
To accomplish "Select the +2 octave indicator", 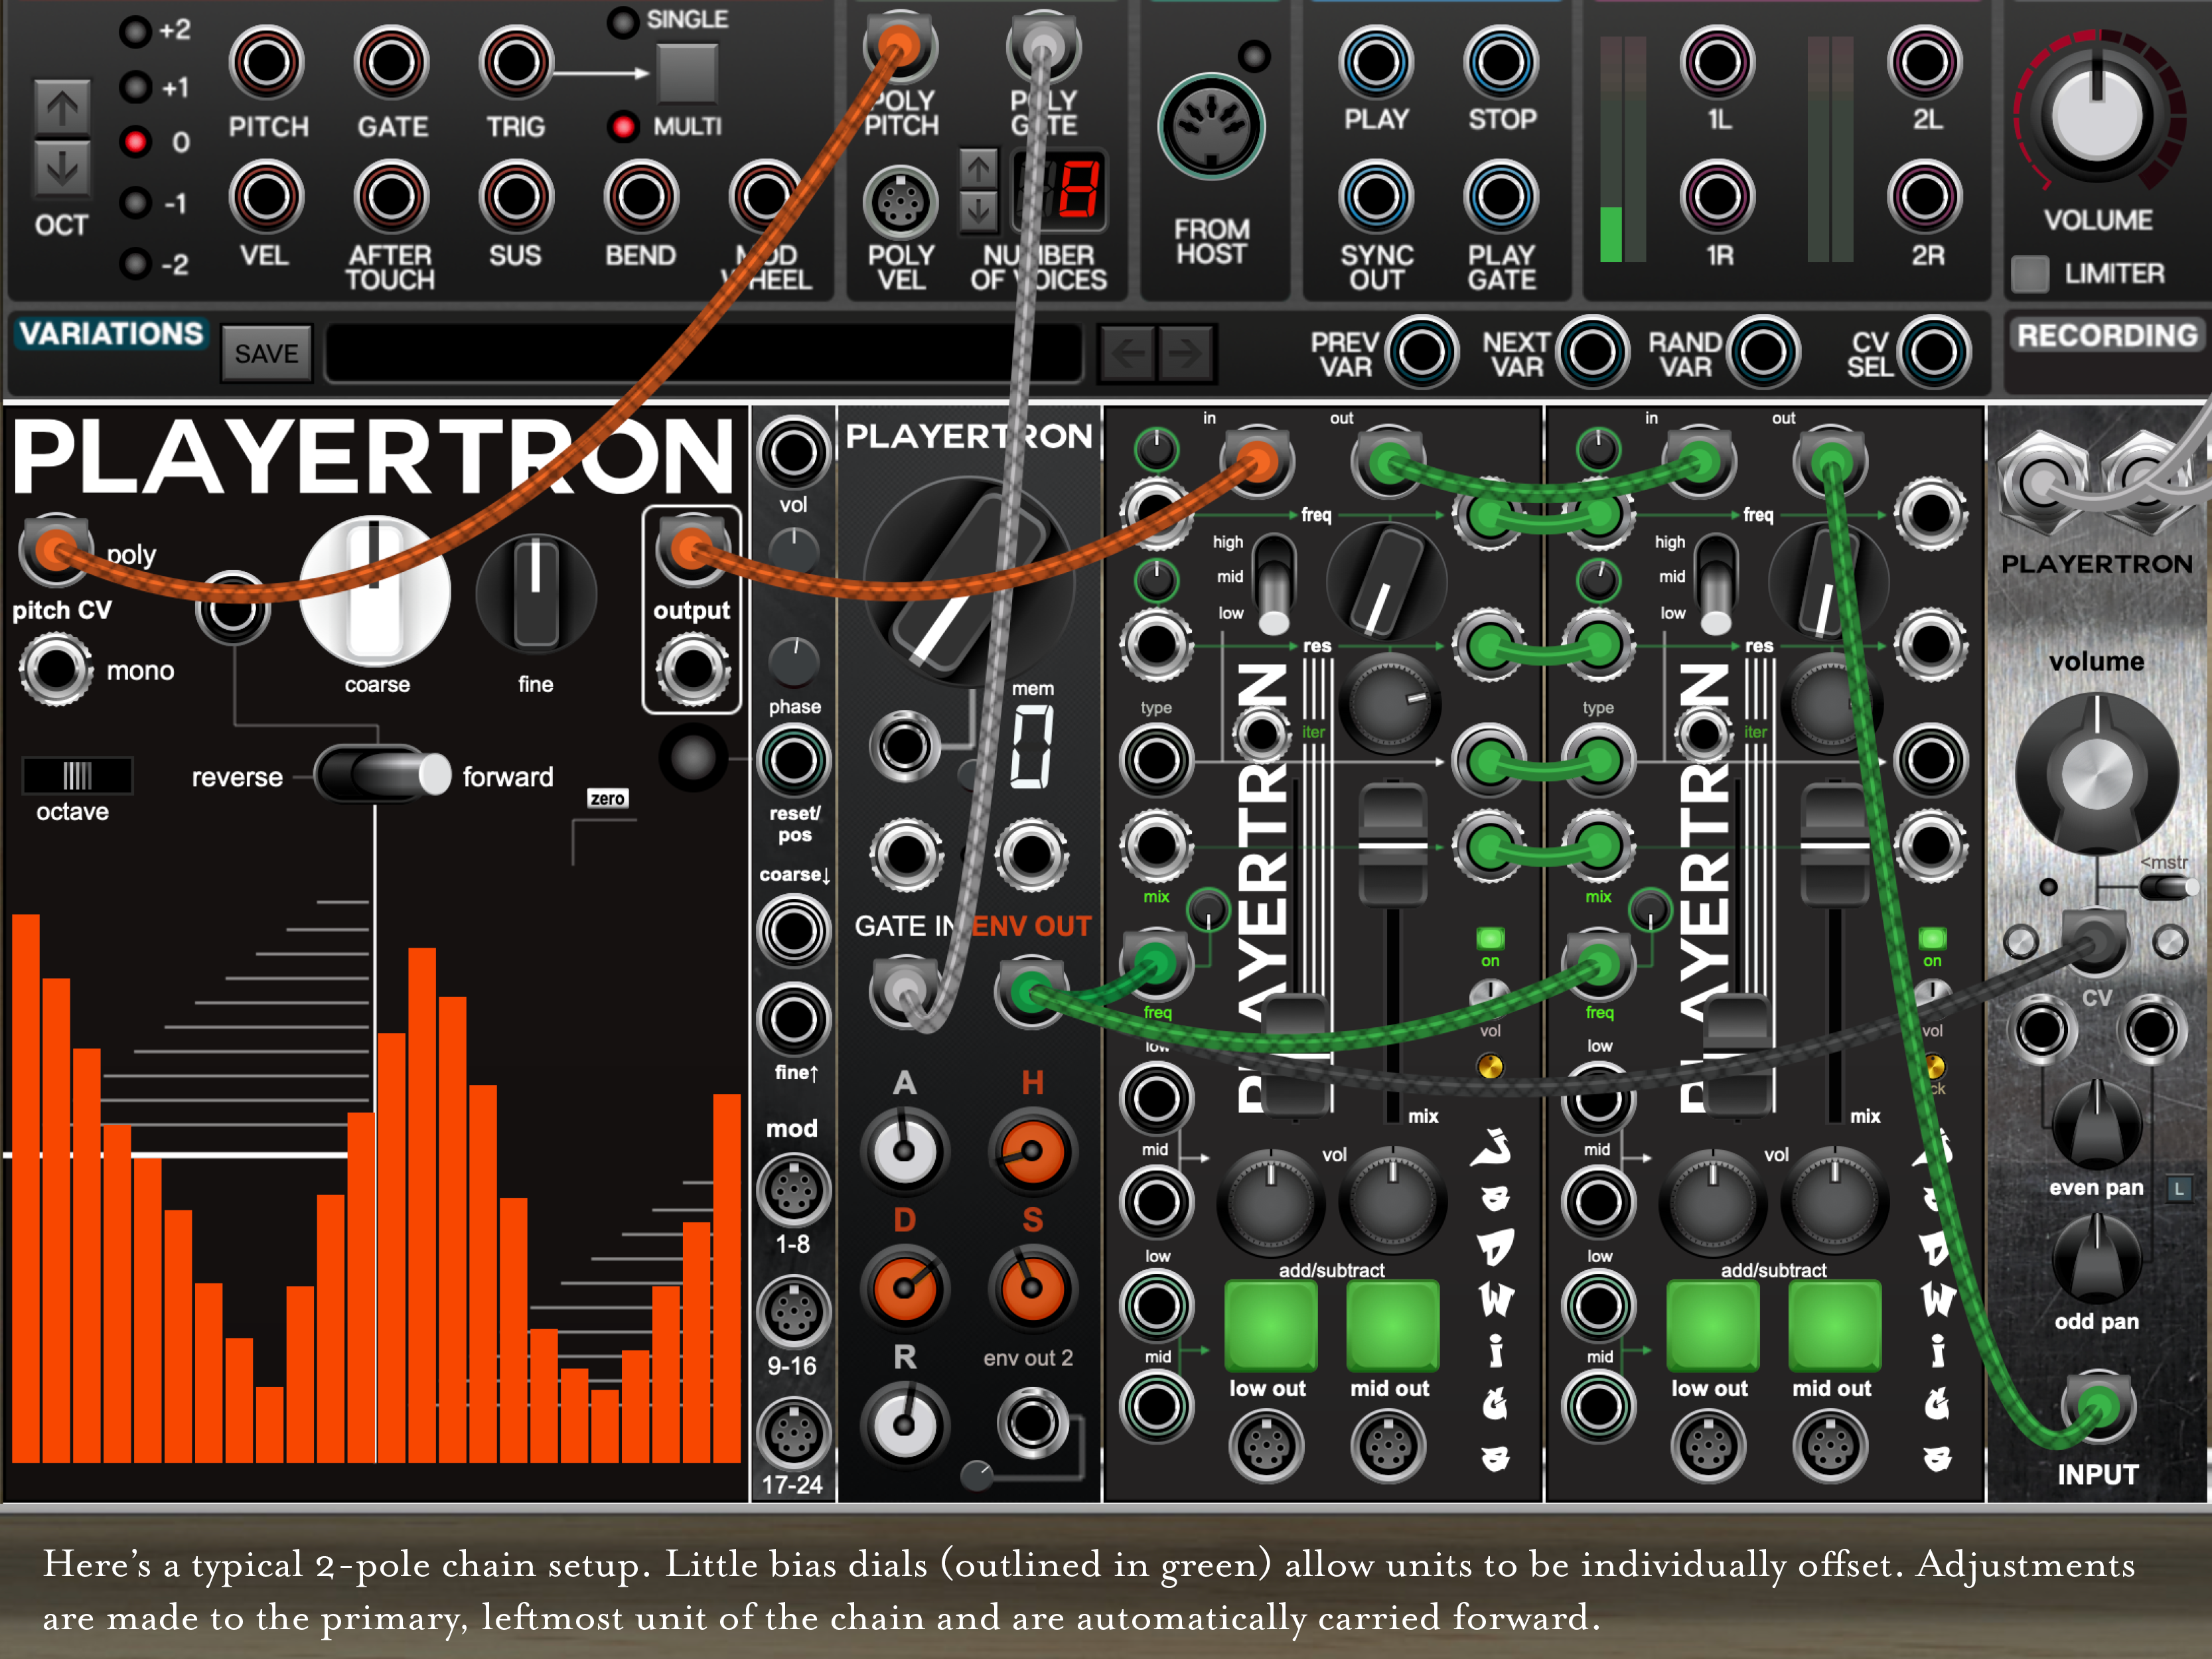I will 135,31.
